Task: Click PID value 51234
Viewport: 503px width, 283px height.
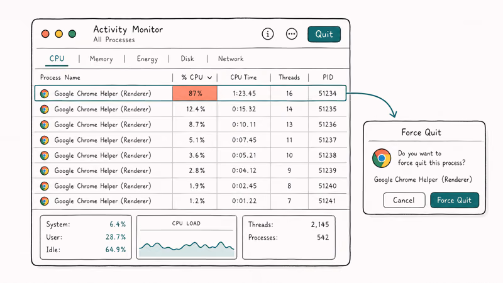Action: pyautogui.click(x=328, y=93)
